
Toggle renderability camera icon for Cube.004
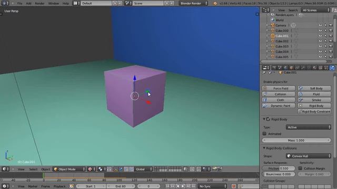click(x=331, y=51)
